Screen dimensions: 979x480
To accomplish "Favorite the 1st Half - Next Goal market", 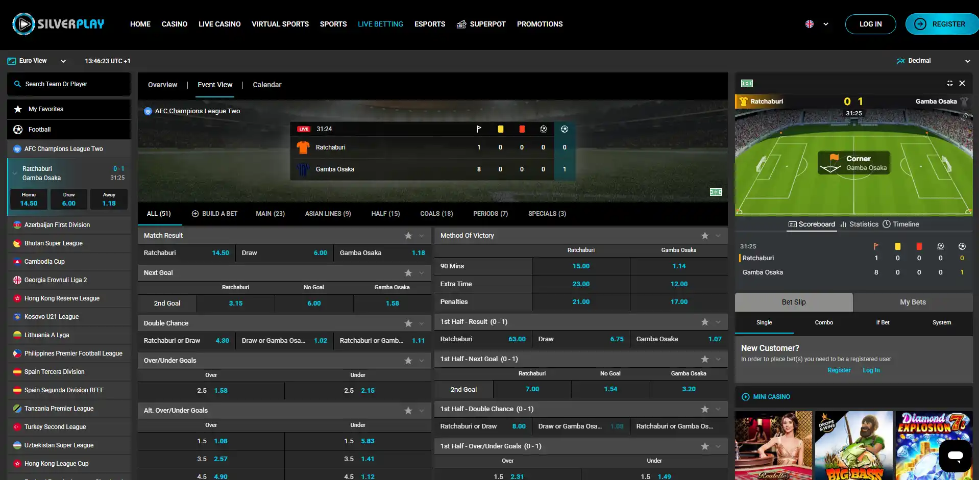I will click(x=705, y=359).
